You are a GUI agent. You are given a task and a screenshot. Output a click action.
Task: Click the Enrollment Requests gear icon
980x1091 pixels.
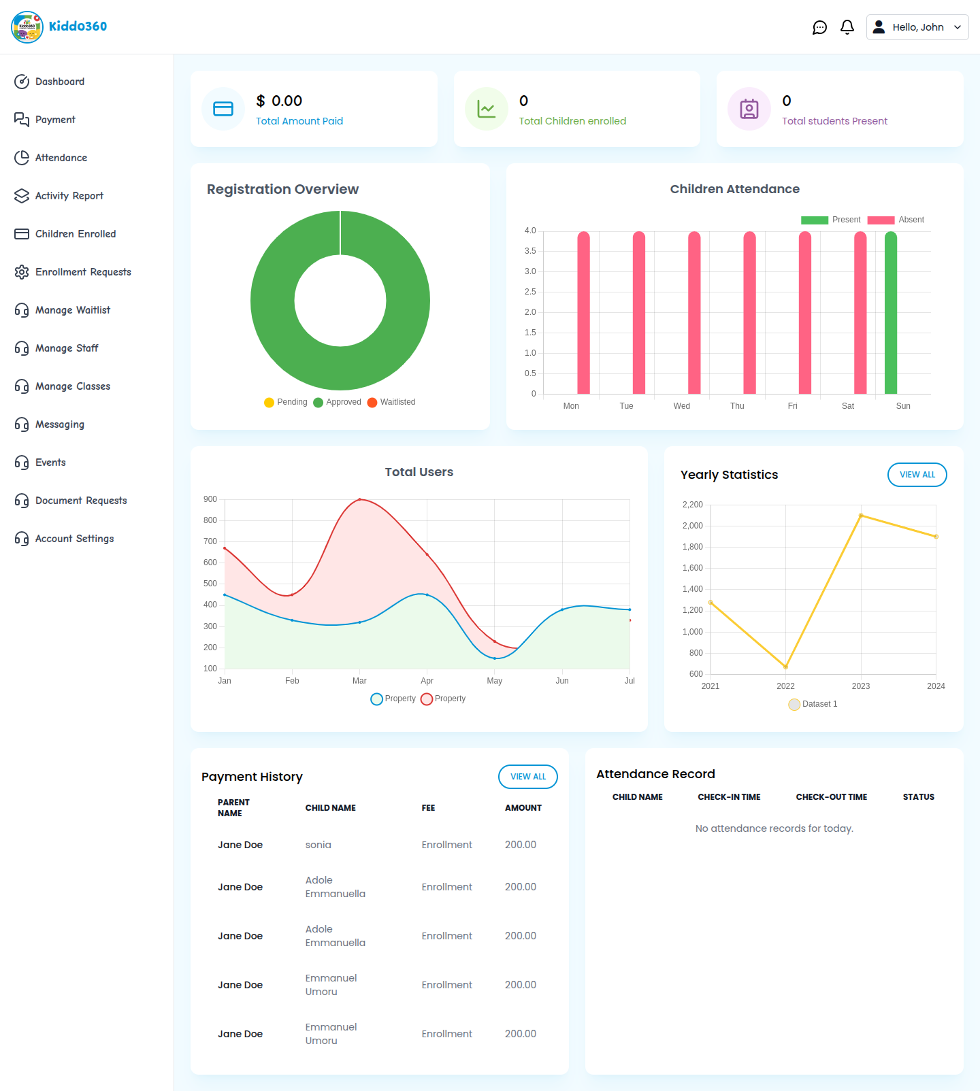point(22,272)
